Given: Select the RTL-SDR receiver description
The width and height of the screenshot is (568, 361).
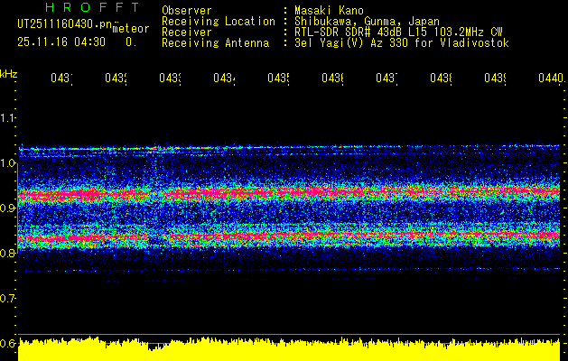Looking at the screenshot, I should coord(398,32).
